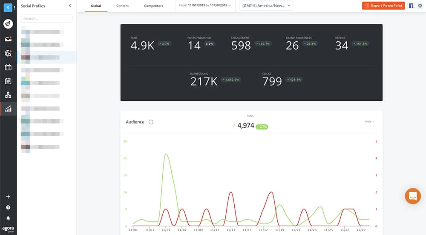The image size is (426, 235).
Task: Switch to the Competitors tab
Action: (153, 6)
